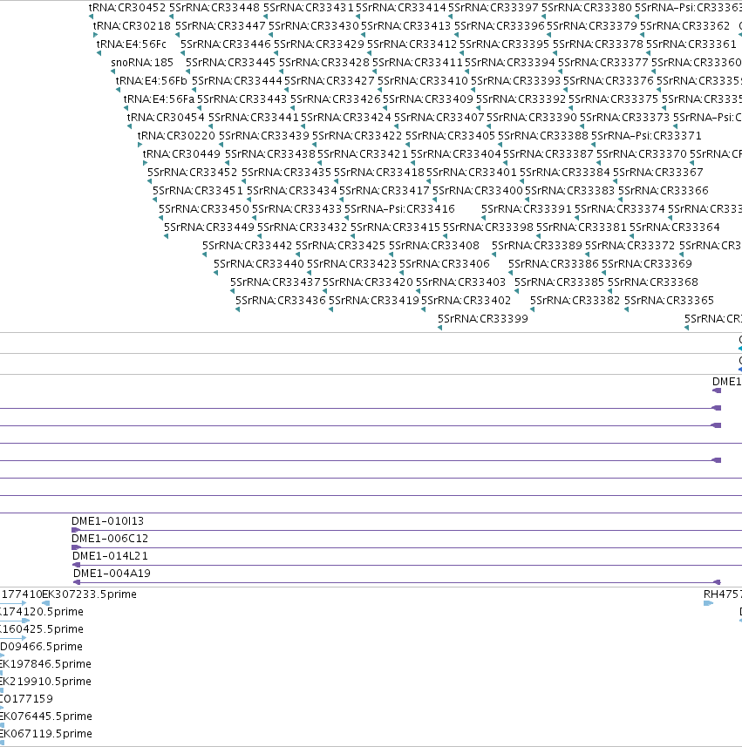Select the 5SrRNA:CR33449 feature

tap(209, 227)
